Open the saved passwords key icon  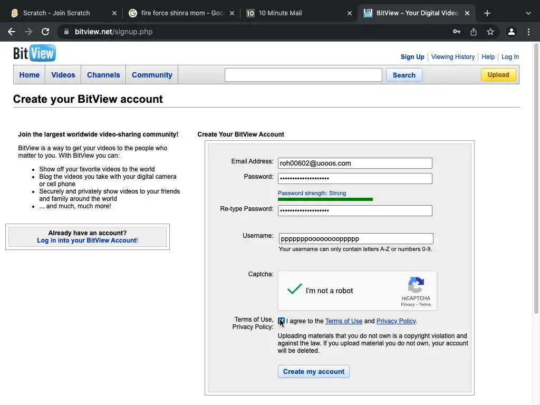click(x=457, y=32)
